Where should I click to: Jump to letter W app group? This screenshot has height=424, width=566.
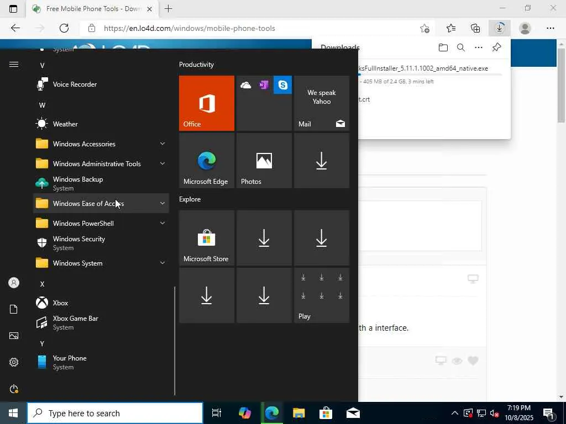42,105
